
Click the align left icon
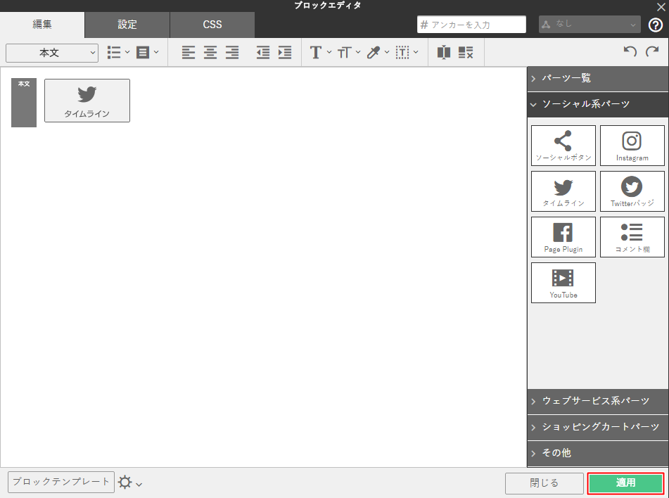click(188, 53)
